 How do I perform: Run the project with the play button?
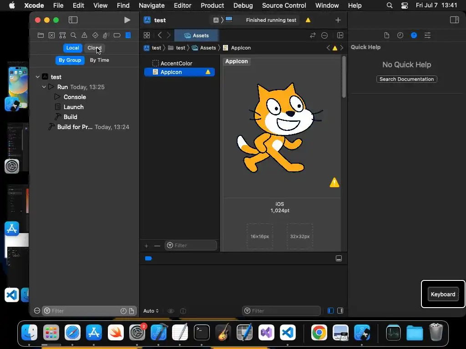[127, 20]
